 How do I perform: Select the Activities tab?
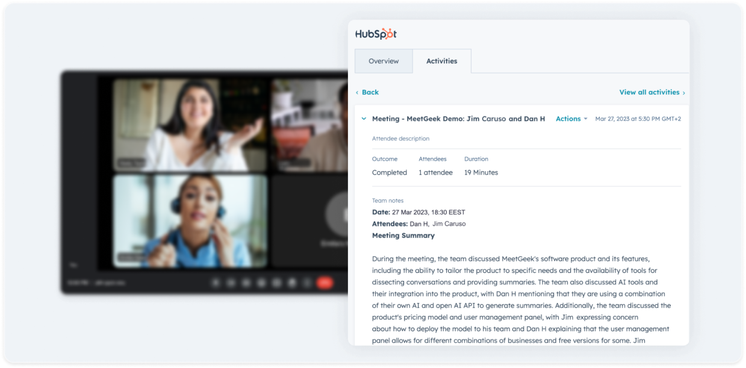pyautogui.click(x=441, y=61)
